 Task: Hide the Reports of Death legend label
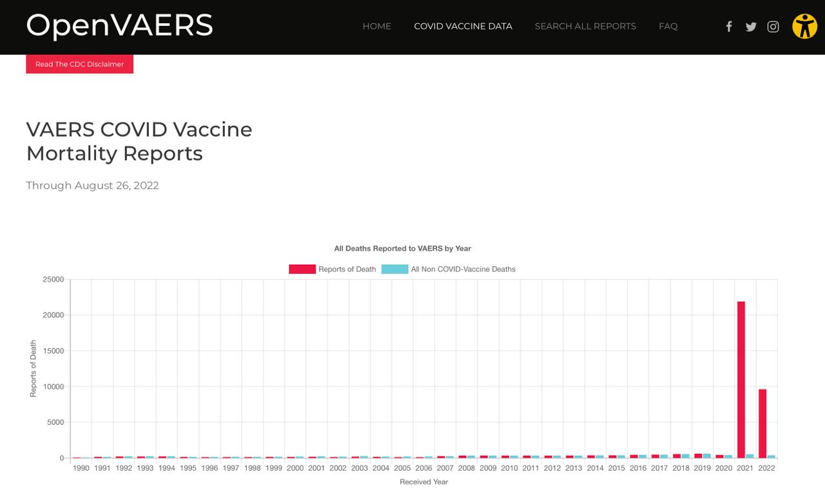[x=347, y=269]
